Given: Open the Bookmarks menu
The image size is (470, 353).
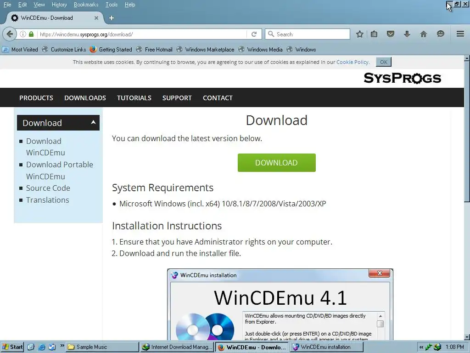Looking at the screenshot, I should [86, 5].
